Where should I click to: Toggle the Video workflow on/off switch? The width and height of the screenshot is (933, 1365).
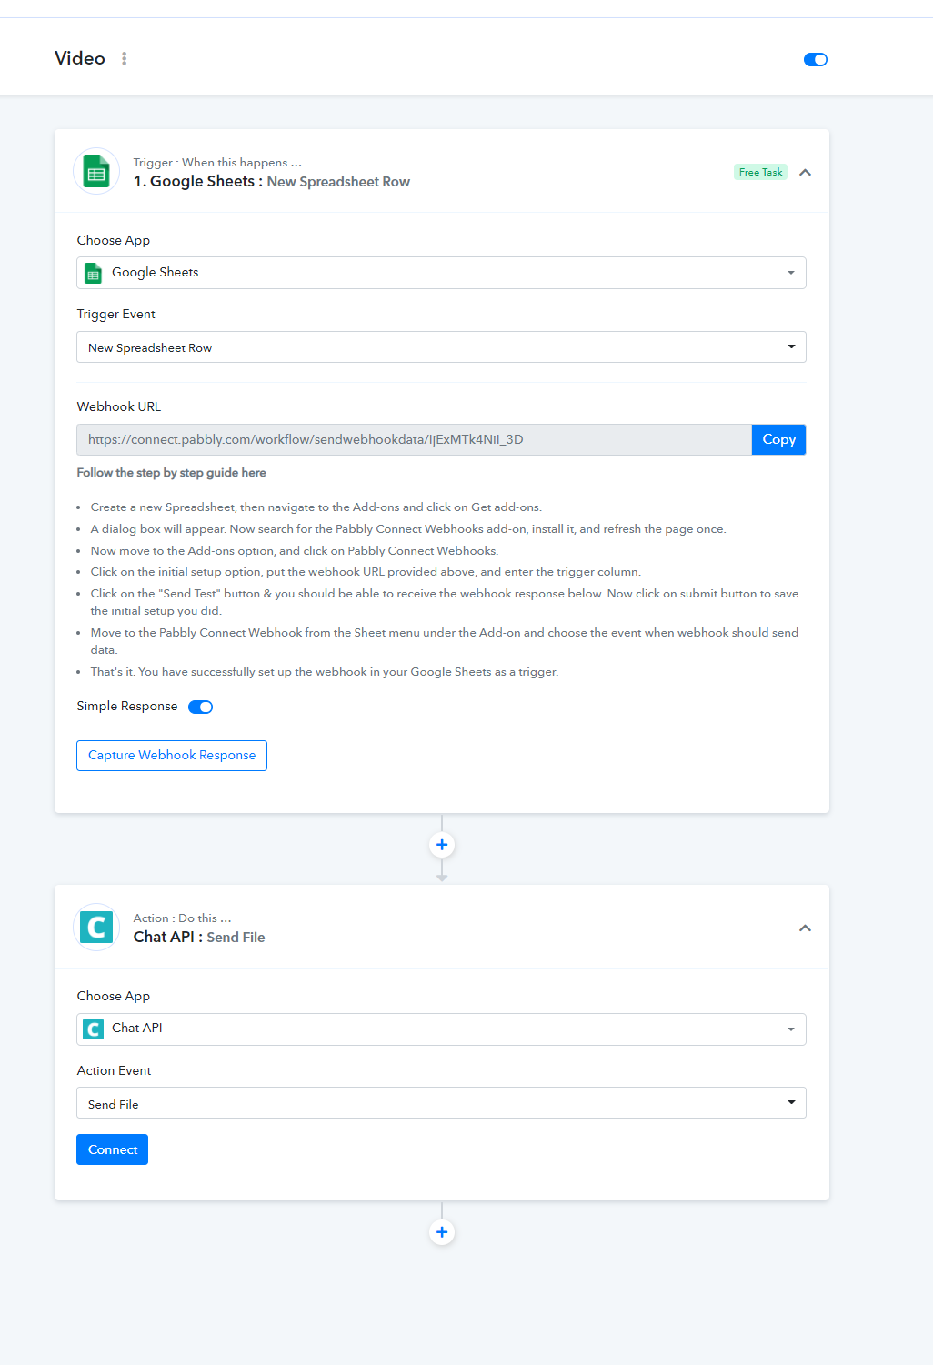[816, 60]
